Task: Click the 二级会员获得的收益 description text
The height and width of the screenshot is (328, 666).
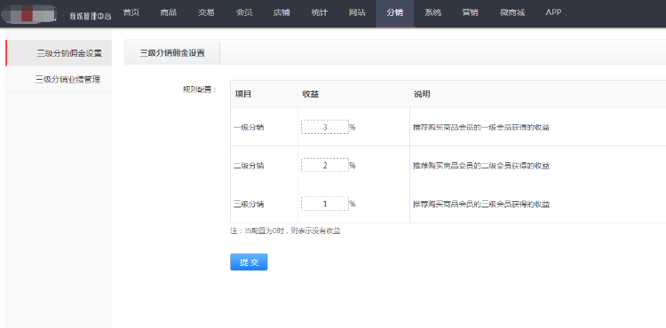Action: (x=481, y=166)
